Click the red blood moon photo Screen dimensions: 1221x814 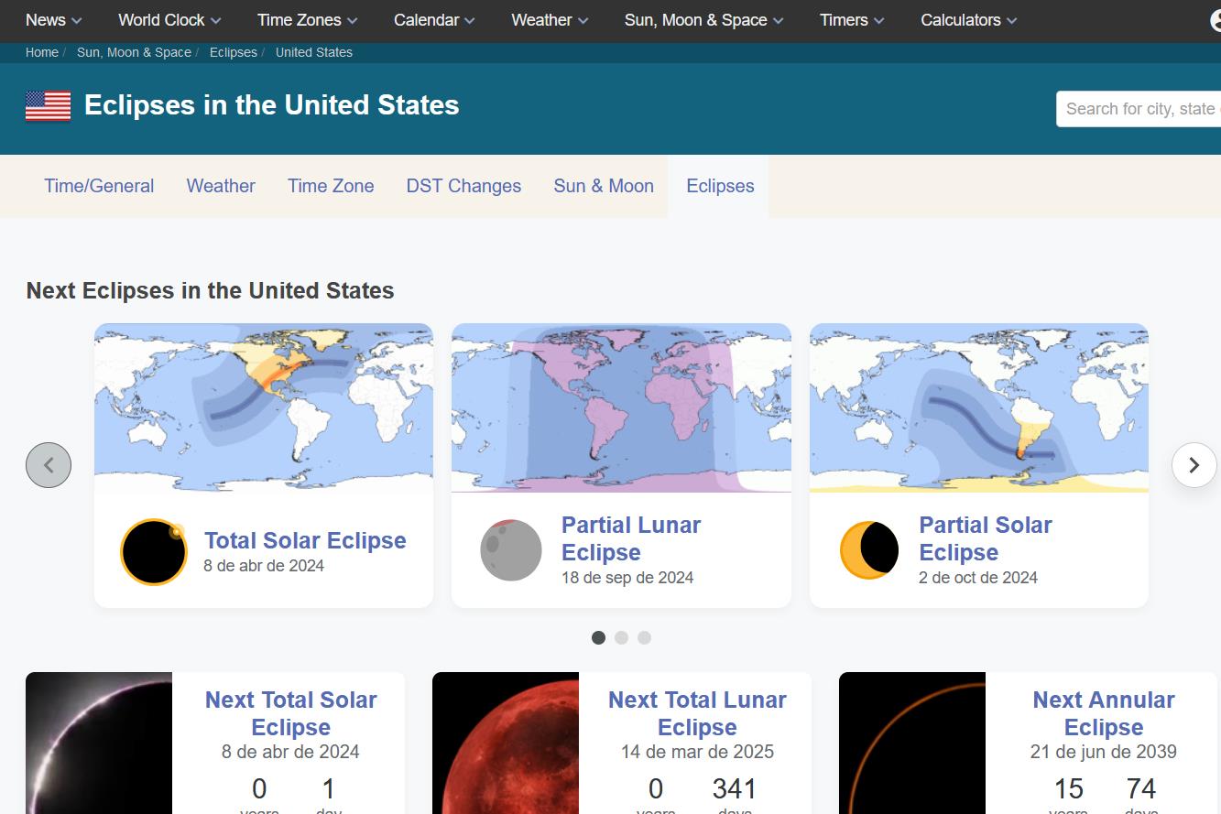point(506,743)
